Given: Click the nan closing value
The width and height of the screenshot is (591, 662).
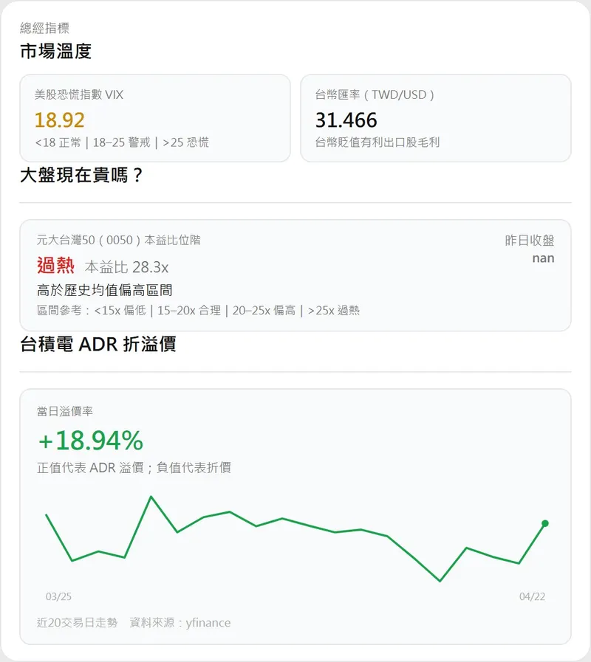Looking at the screenshot, I should point(543,258).
